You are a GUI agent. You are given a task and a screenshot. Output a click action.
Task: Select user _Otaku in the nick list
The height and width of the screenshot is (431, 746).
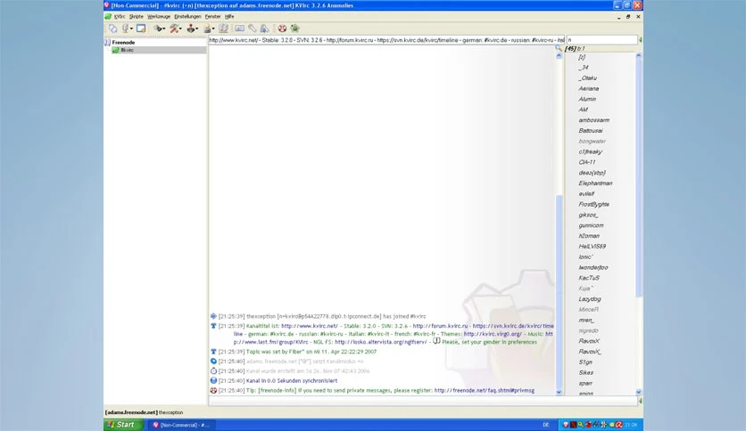pyautogui.click(x=587, y=77)
